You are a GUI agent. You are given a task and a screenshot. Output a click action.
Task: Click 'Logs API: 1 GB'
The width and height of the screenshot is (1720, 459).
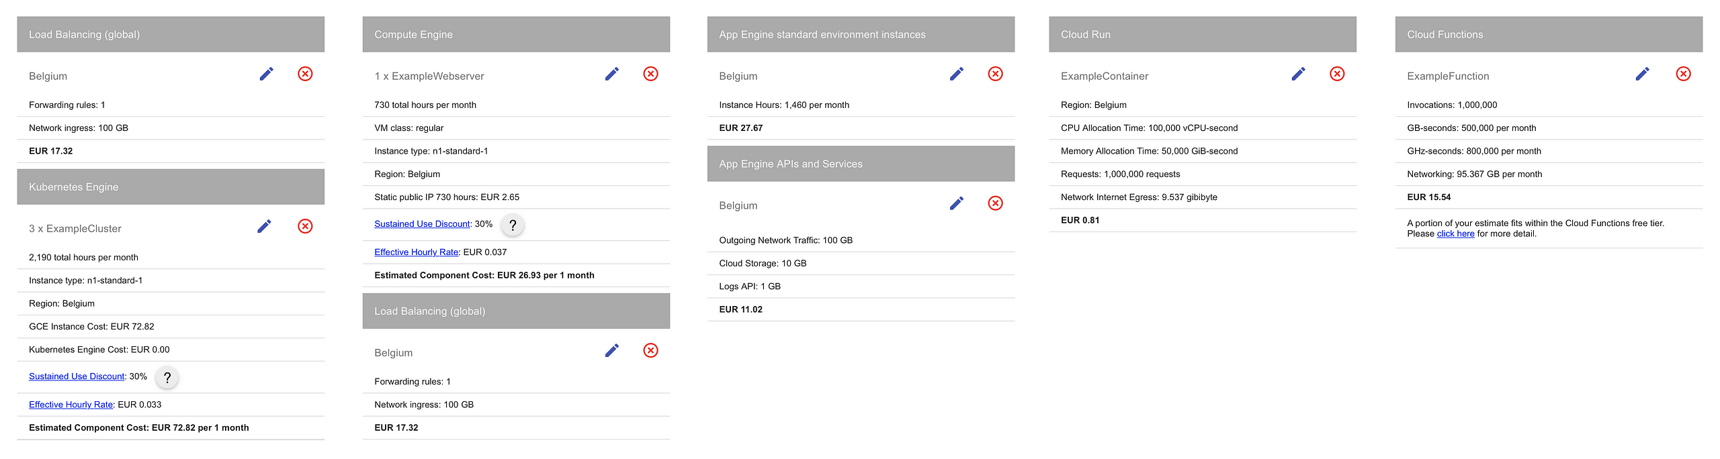pos(750,287)
